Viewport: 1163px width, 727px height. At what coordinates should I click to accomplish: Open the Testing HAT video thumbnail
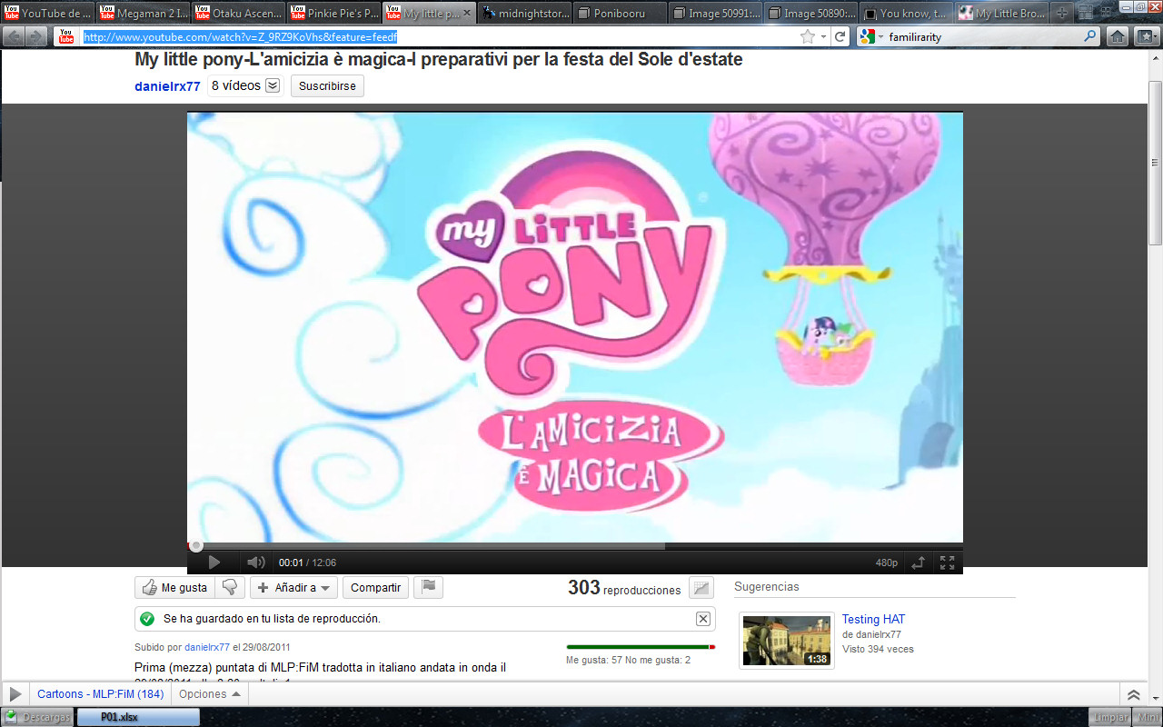[x=787, y=641]
